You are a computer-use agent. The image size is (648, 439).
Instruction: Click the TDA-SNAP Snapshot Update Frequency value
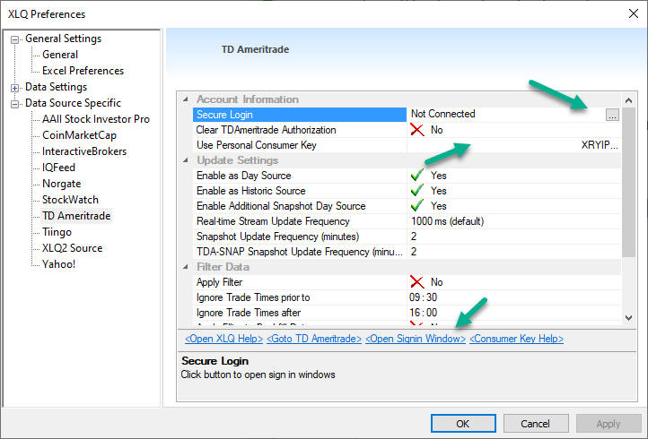[x=414, y=252]
